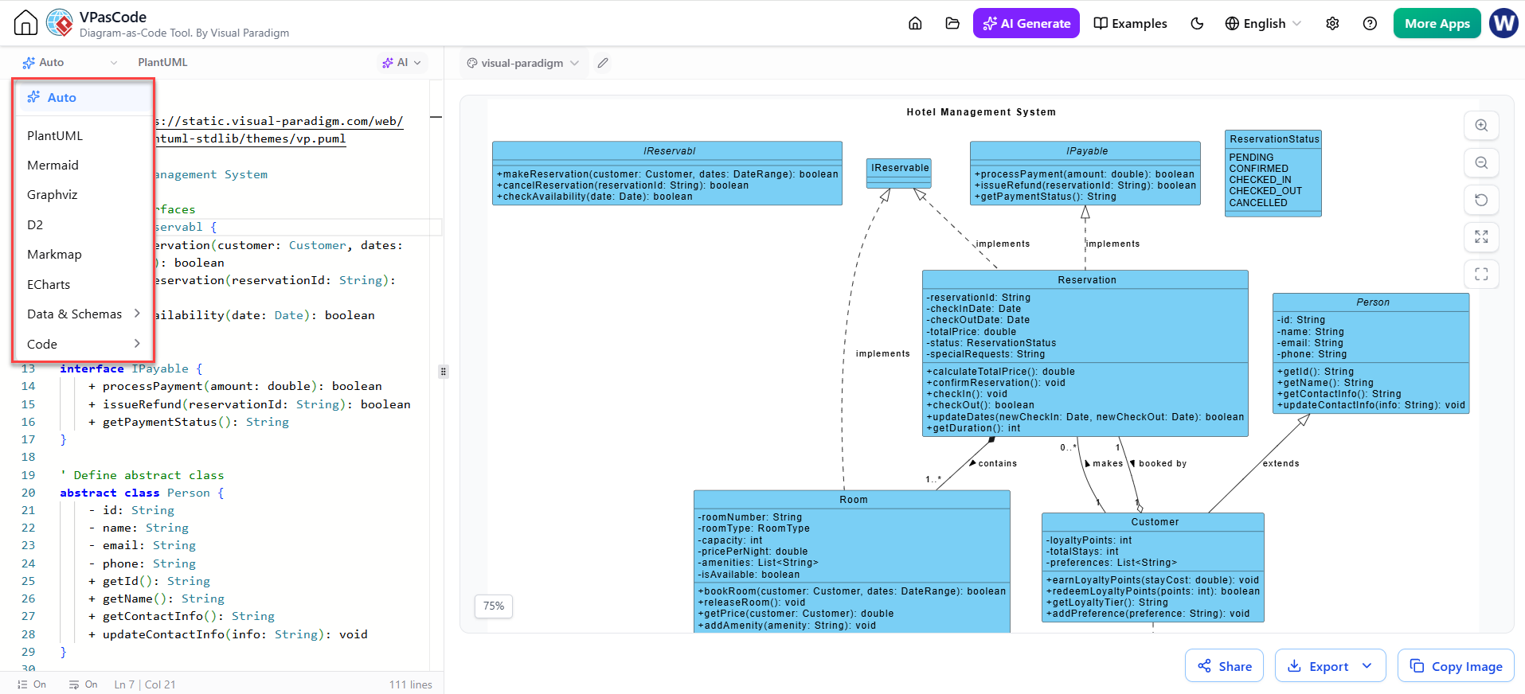Expand the Data & Schemas submenu
Viewport: 1525px width, 694px height.
point(84,314)
